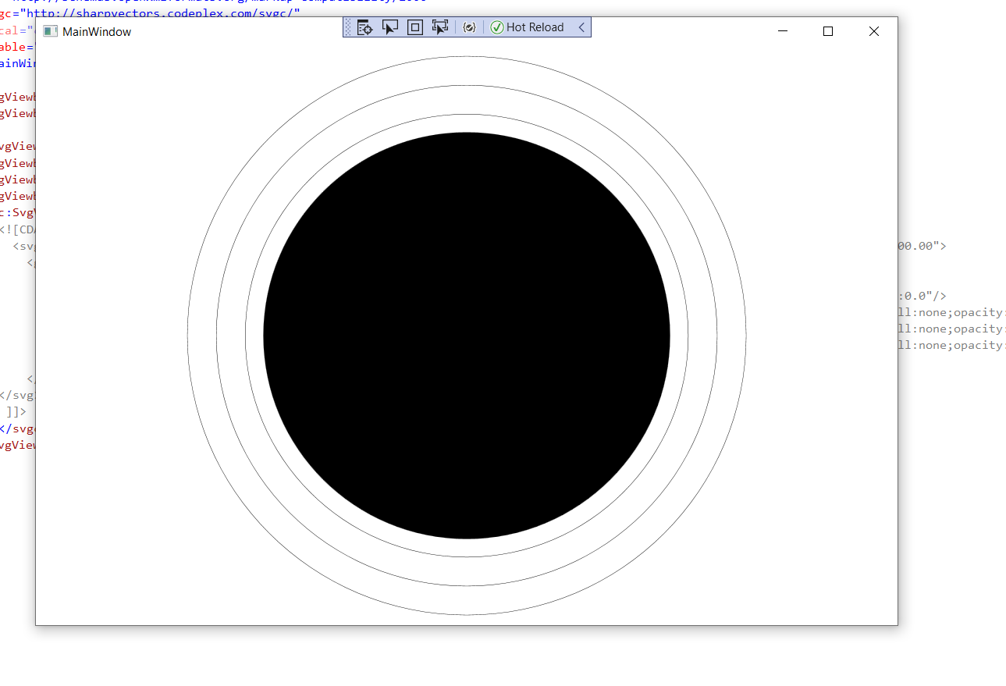This screenshot has height=686, width=1006.
Task: Select the Track Focused Element tool
Action: click(439, 27)
